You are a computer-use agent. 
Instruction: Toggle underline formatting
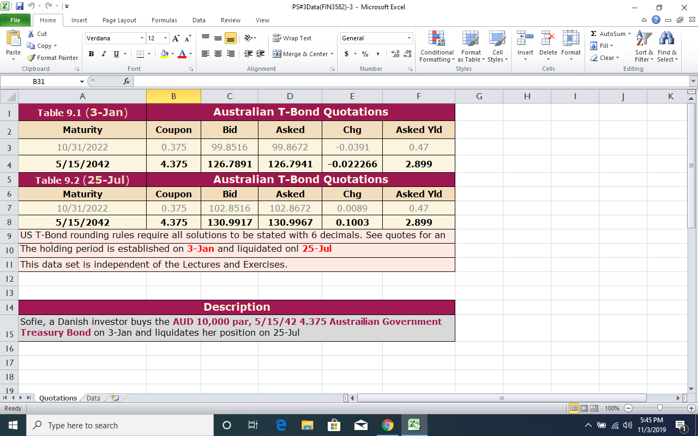tap(116, 54)
